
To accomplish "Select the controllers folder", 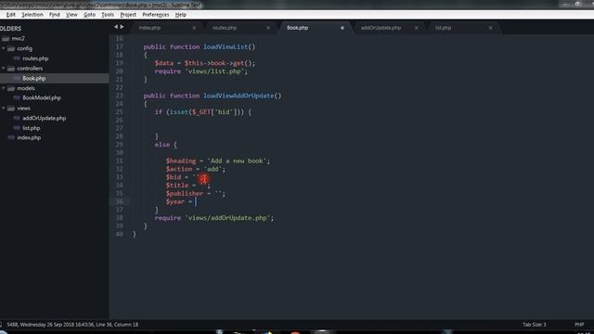I will point(30,69).
